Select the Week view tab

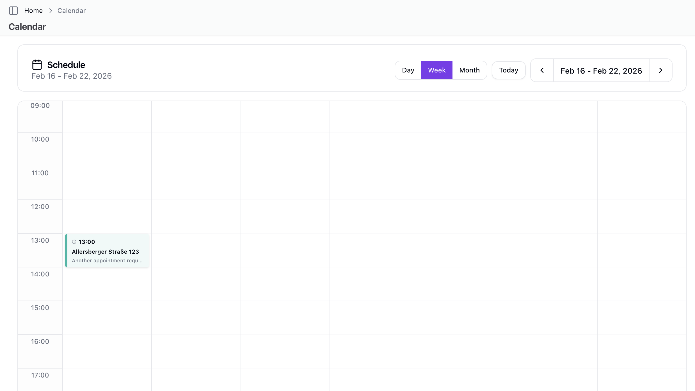[x=436, y=70]
